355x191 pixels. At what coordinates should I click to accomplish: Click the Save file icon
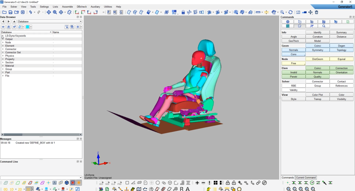pyautogui.click(x=11, y=12)
